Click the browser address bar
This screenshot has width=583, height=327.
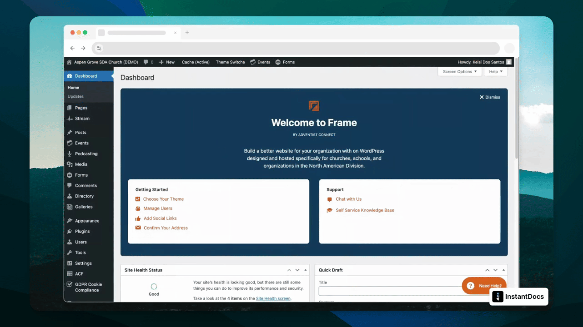(296, 48)
